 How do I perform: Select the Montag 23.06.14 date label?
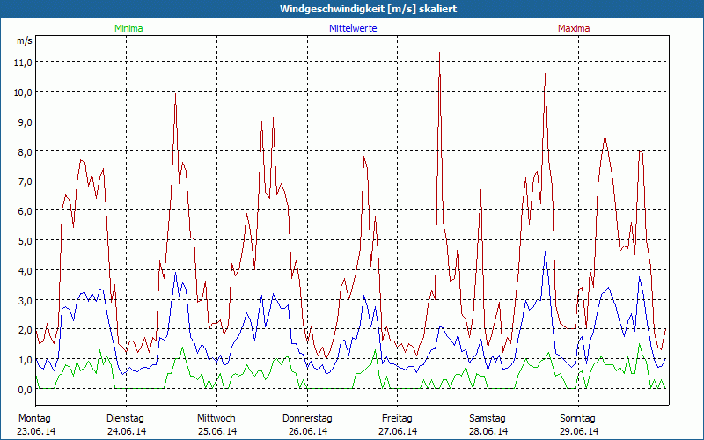click(34, 424)
